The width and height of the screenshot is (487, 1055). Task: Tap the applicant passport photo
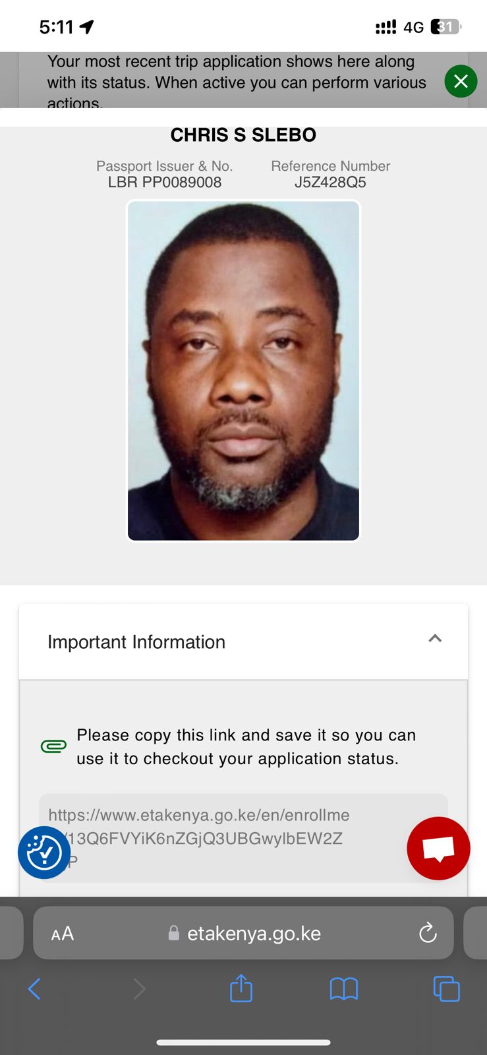click(x=243, y=371)
